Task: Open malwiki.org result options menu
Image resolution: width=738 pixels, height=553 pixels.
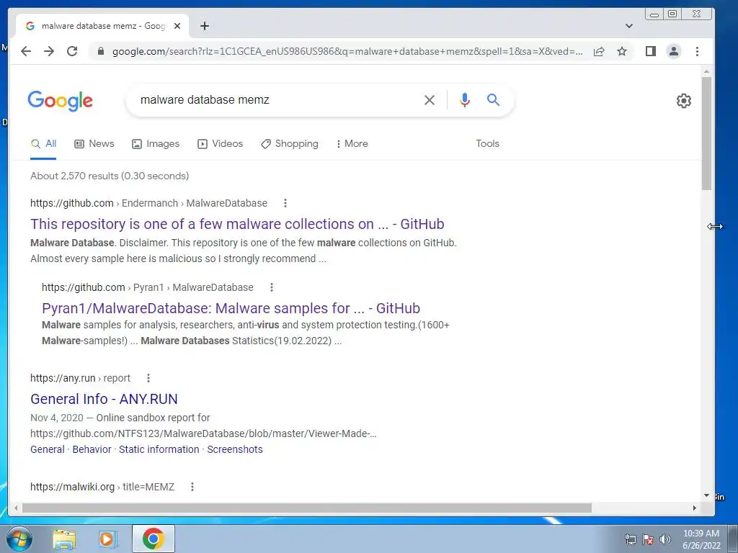Action: pos(192,487)
